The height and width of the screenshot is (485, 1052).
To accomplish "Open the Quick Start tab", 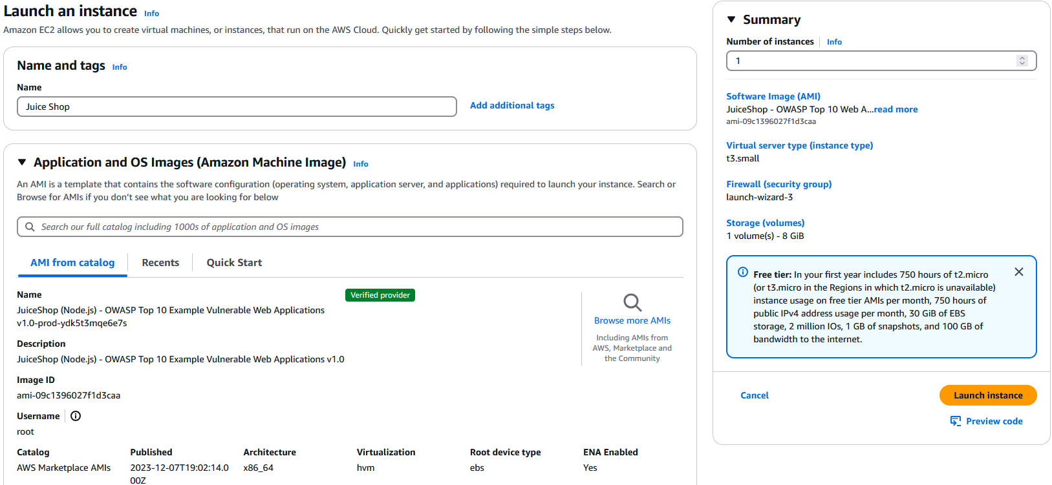I will tap(234, 263).
